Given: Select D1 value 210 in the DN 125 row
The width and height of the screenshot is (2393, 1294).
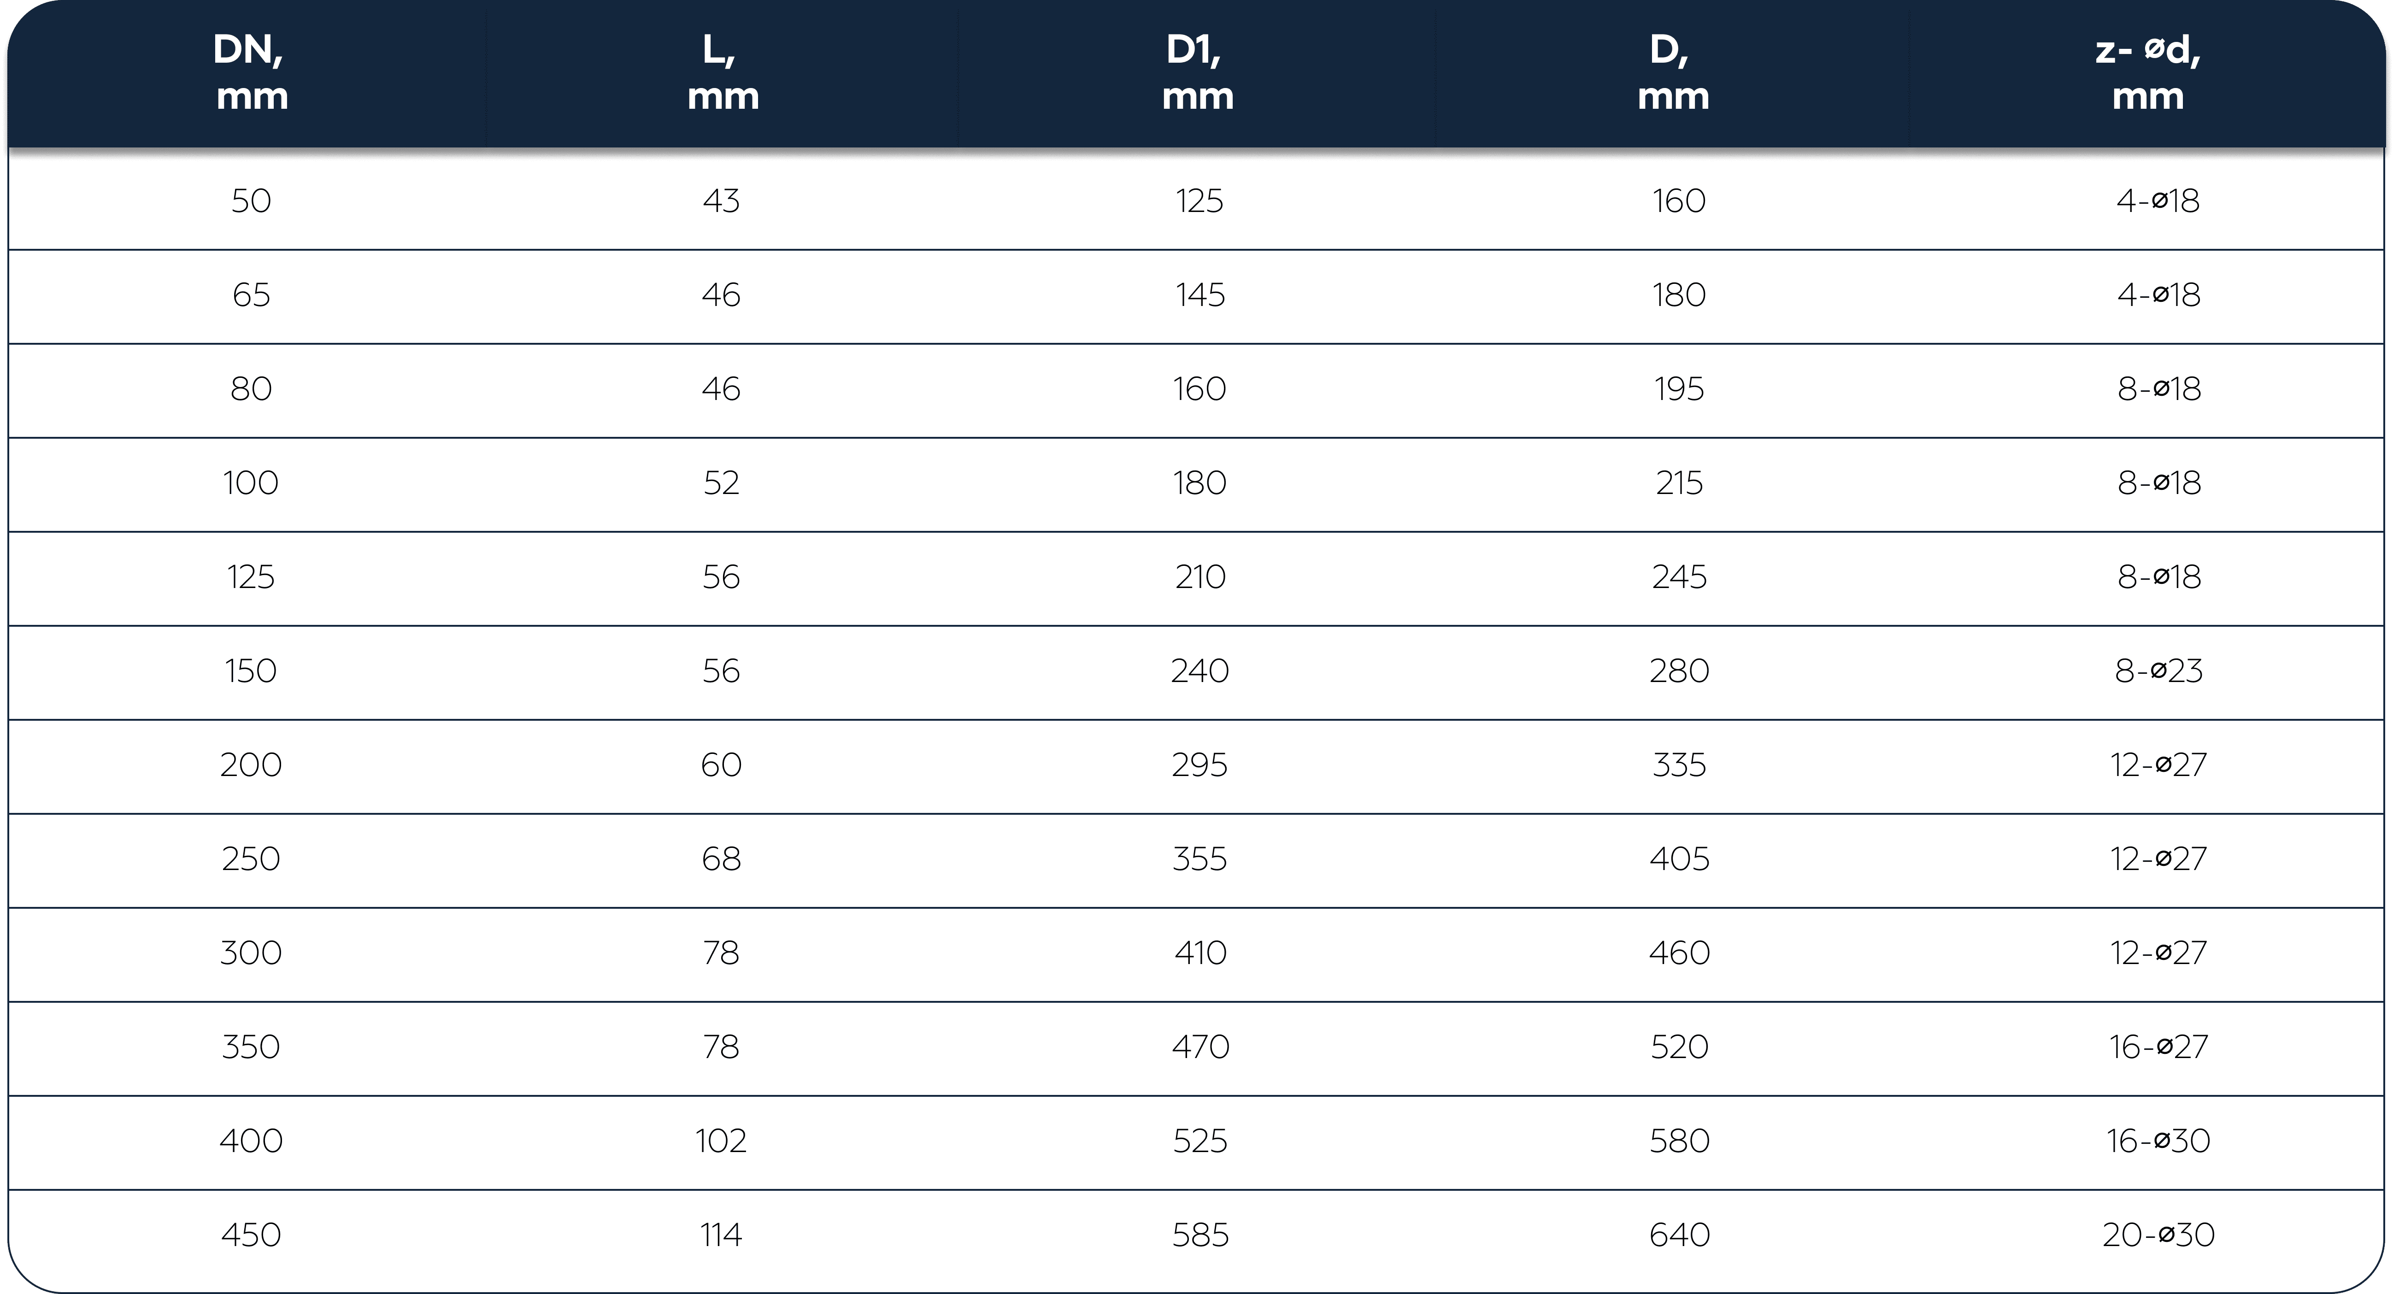Looking at the screenshot, I should pos(1199,577).
